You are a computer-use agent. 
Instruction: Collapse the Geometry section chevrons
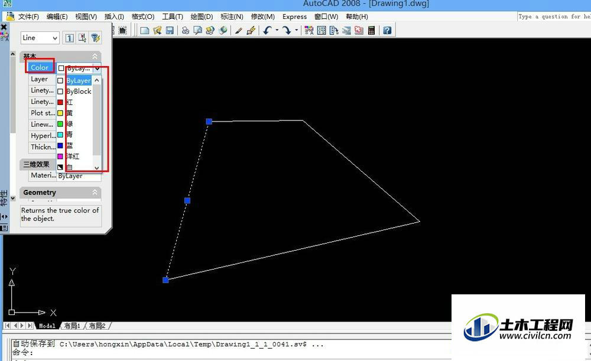95,192
